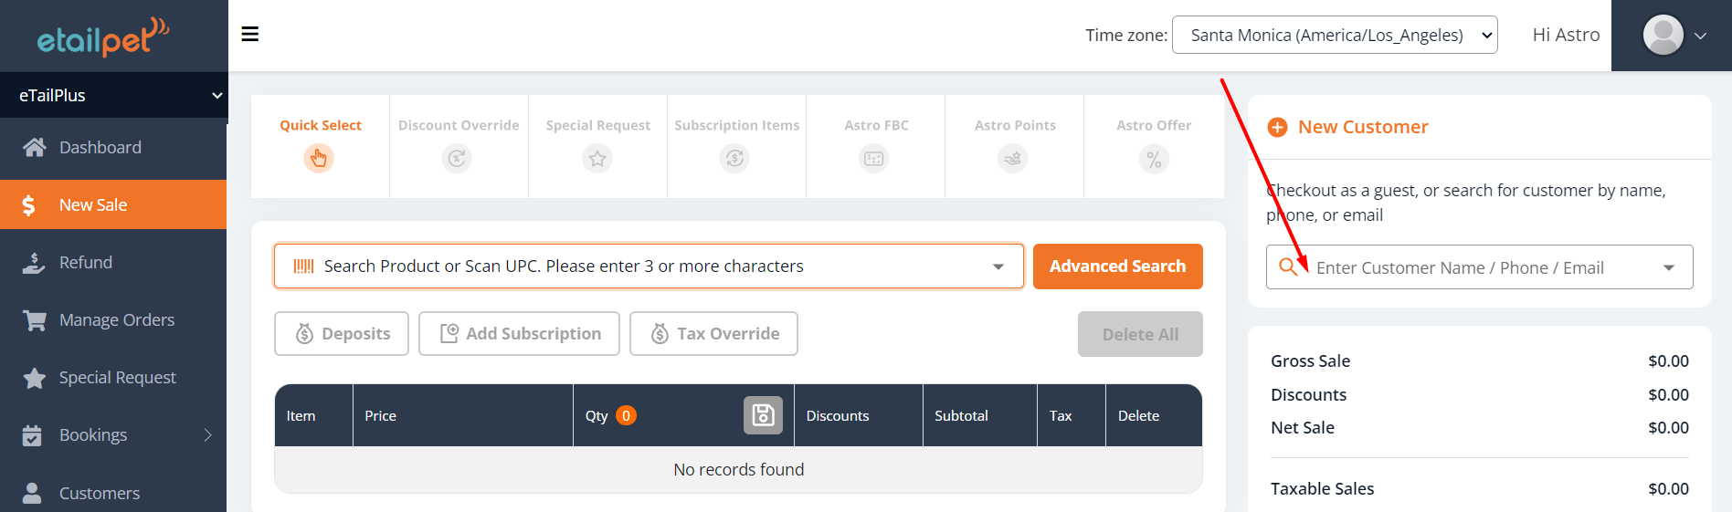Click the Astro Offer percent icon

coord(1154,160)
